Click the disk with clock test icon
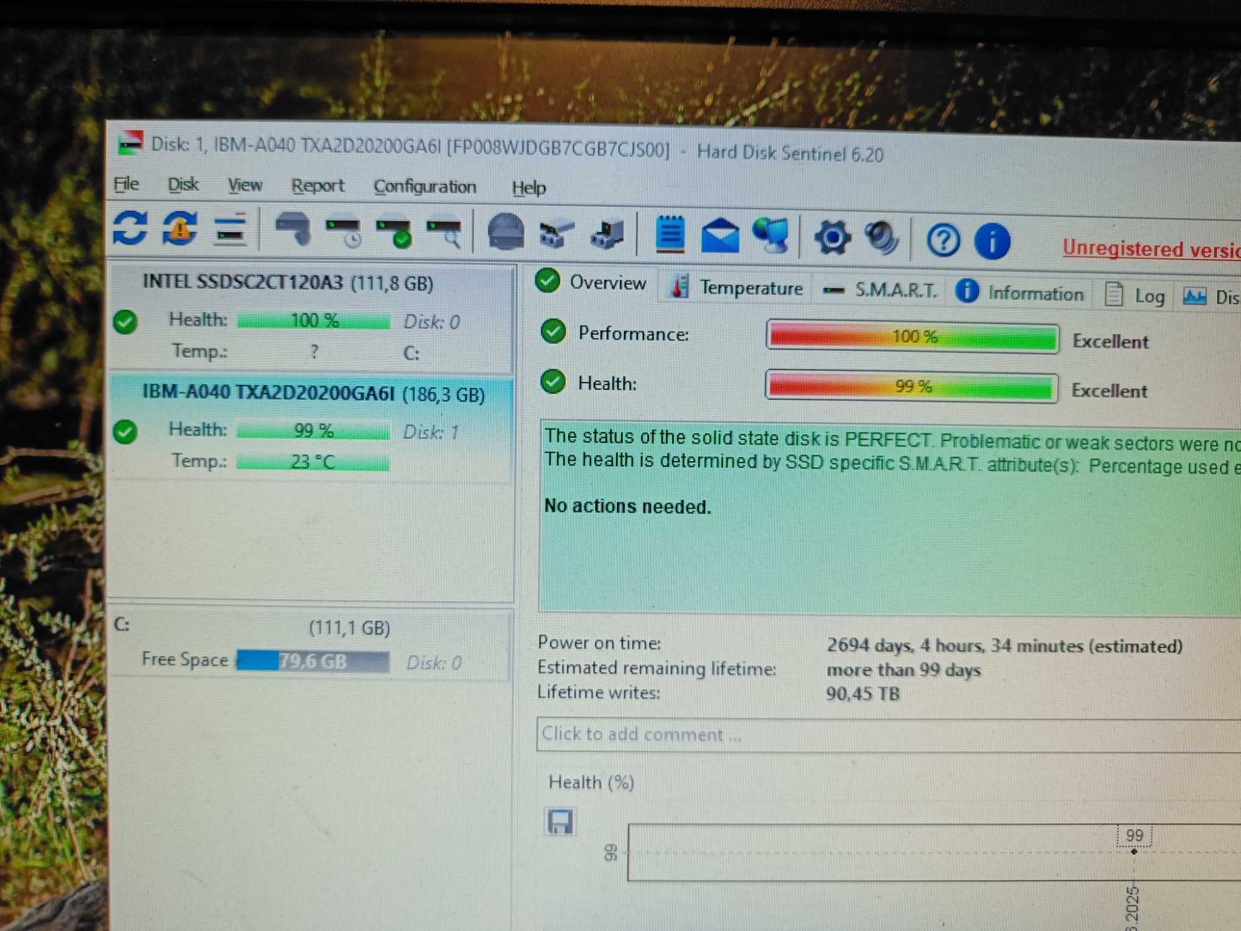This screenshot has width=1241, height=931. point(343,232)
